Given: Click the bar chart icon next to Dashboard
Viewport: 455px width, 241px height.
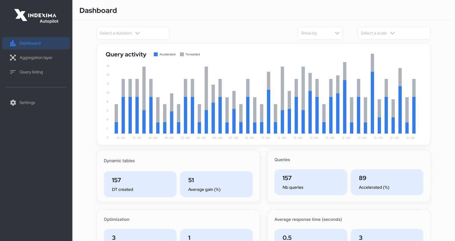Looking at the screenshot, I should (13, 43).
